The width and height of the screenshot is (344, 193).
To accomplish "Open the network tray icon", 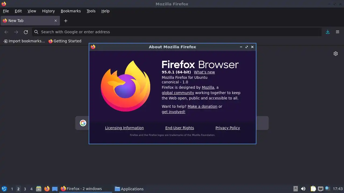I will click(320, 189).
